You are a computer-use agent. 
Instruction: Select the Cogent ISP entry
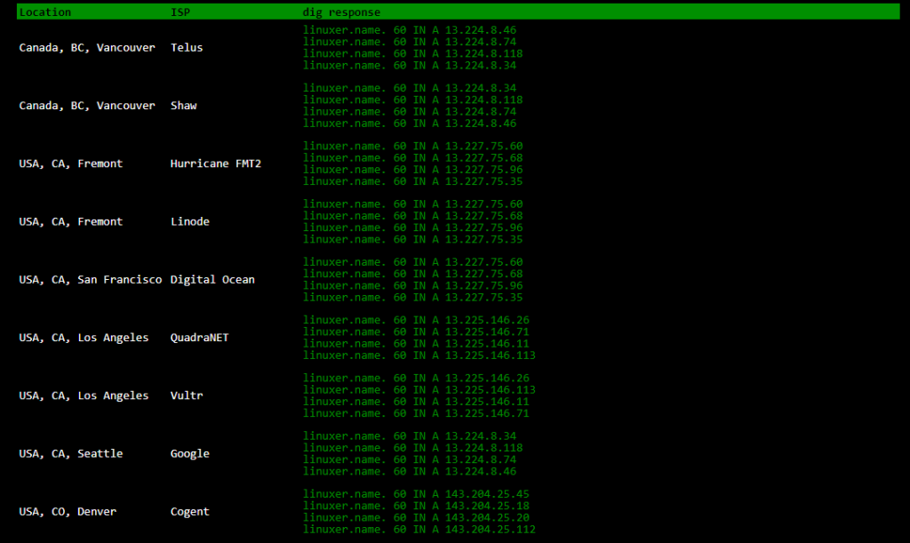(x=190, y=512)
